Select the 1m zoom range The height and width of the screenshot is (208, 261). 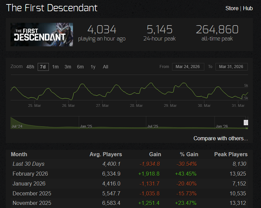55,67
